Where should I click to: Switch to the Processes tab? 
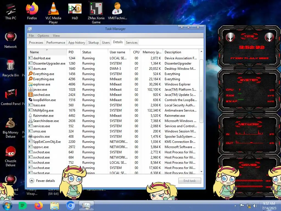[x=36, y=43]
